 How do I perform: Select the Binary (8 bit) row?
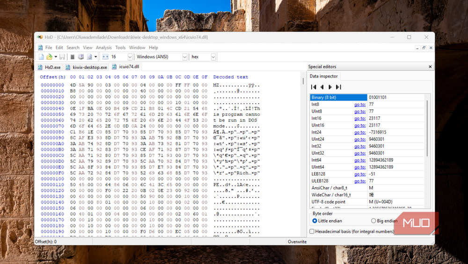pyautogui.click(x=367, y=98)
